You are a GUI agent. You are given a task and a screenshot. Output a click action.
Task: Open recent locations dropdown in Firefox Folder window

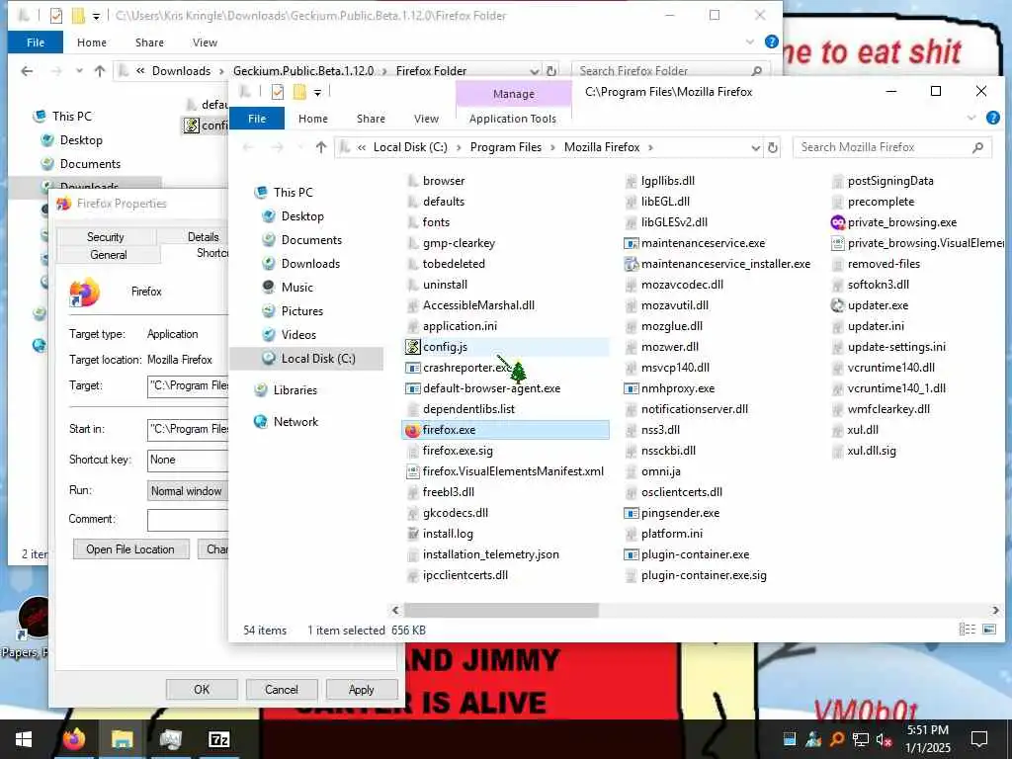pyautogui.click(x=79, y=71)
